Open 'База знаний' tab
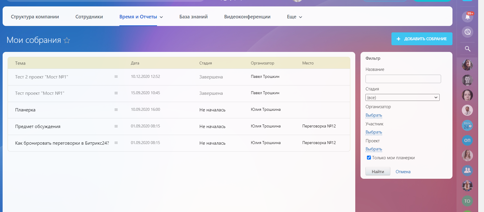The width and height of the screenshot is (484, 212). click(x=193, y=17)
